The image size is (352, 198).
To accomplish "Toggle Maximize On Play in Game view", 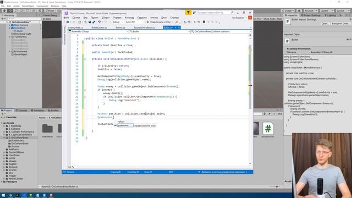I will tap(257, 19).
